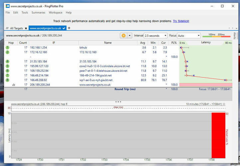Click the Round Trip (ms) summary label

125,89
